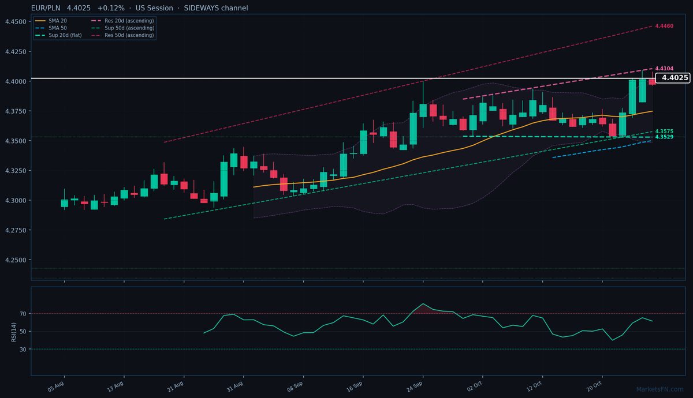Screen dimensions: 693x398
Task: Click the '21 Aug' date label
Action: click(x=176, y=386)
